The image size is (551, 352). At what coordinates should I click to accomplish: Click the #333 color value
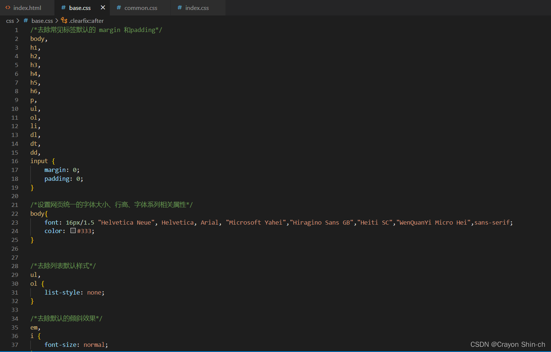84,231
